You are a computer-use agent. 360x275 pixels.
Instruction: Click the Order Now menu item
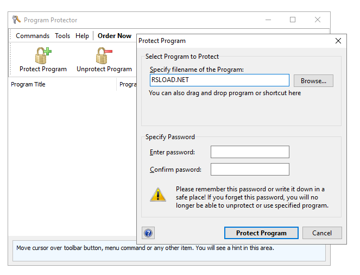point(115,36)
